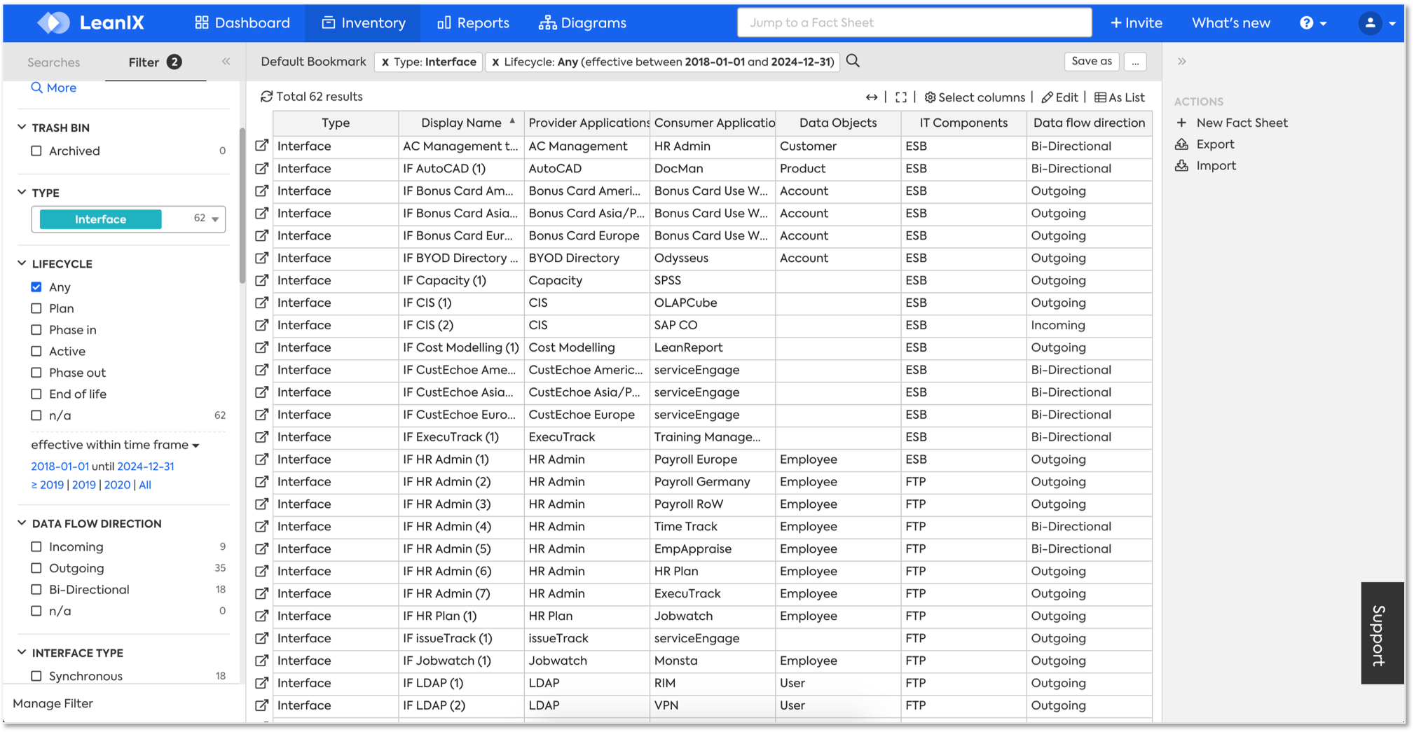Open IF LDAP (2) row link icon
The height and width of the screenshot is (732, 1414).
[x=261, y=705]
